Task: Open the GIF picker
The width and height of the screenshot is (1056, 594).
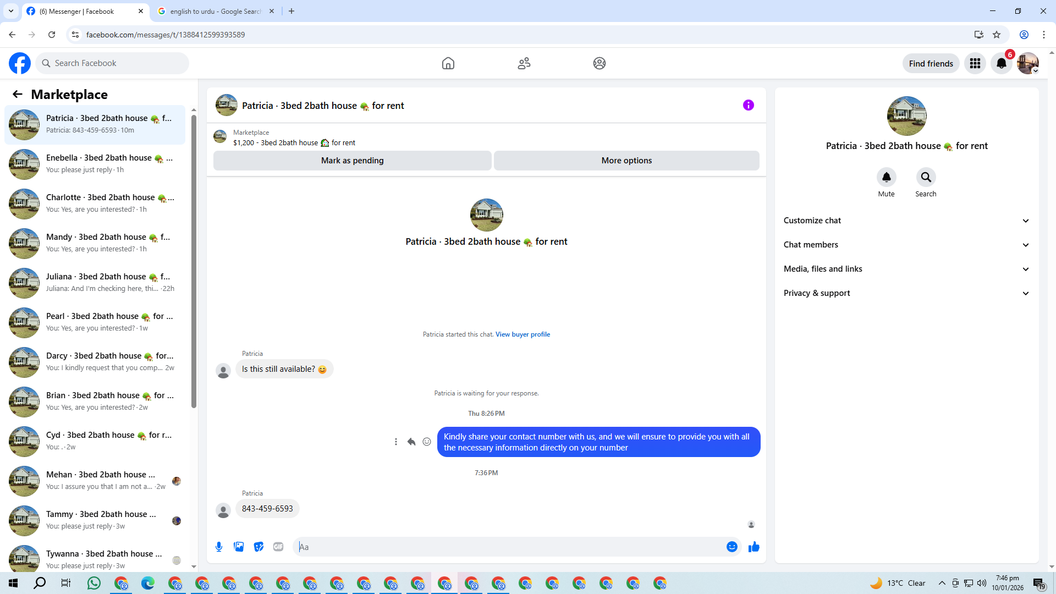Action: [278, 547]
